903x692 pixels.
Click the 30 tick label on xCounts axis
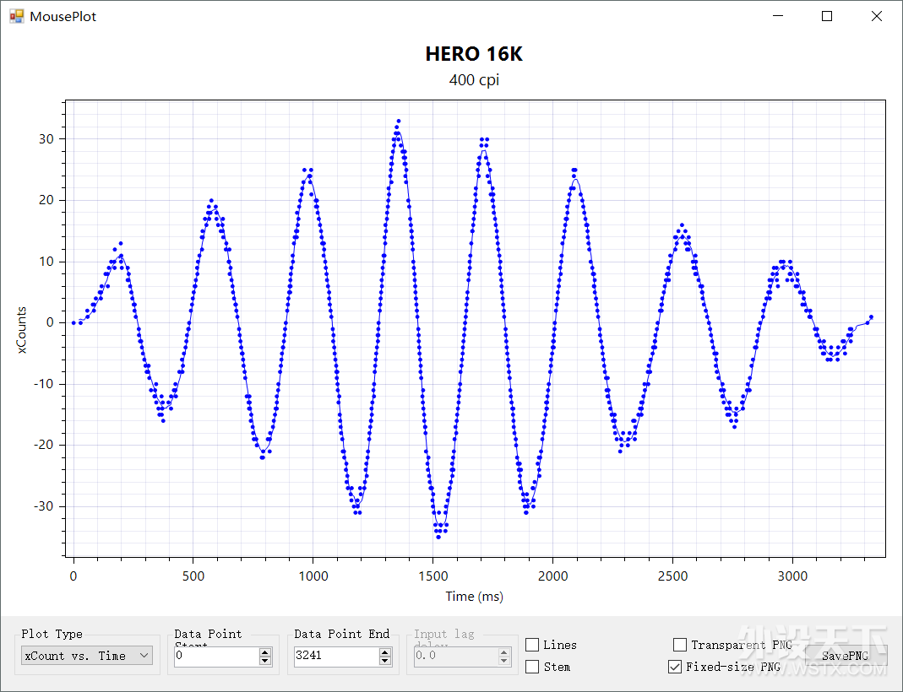tap(46, 139)
